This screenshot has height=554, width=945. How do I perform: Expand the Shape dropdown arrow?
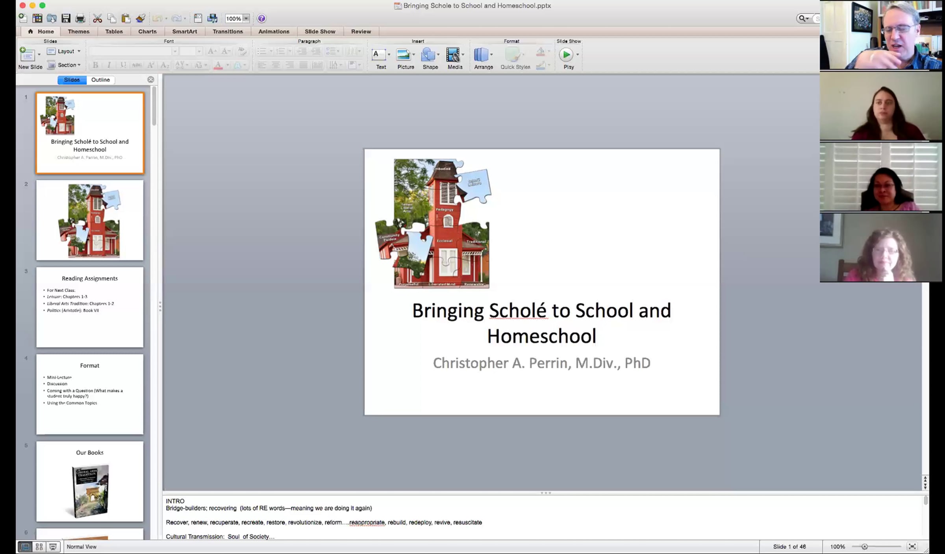(x=438, y=54)
